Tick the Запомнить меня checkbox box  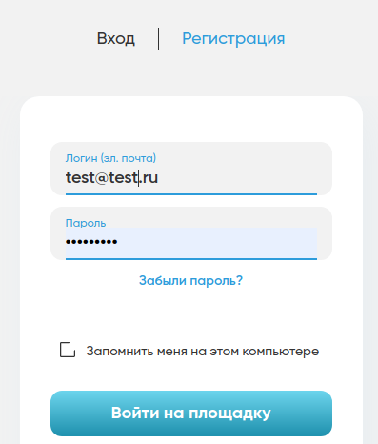(x=68, y=350)
